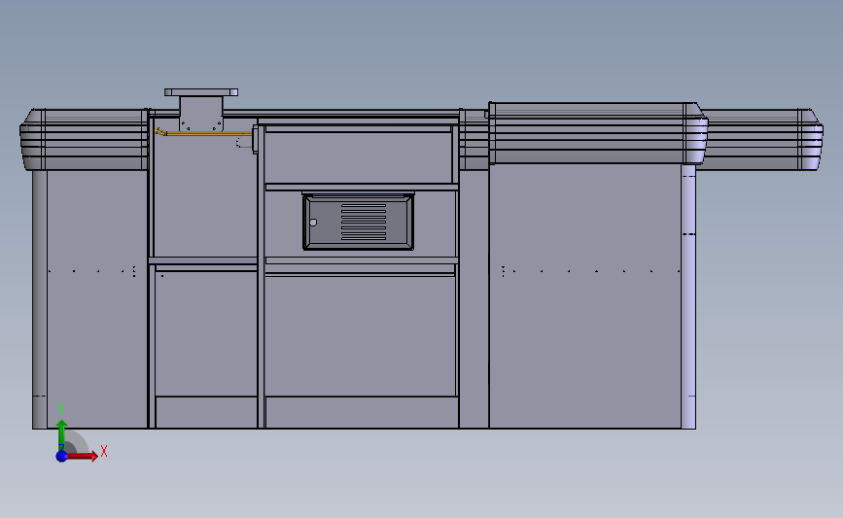The height and width of the screenshot is (518, 843).
Task: Click the green Y axis arrow of the triad
Action: point(62,434)
